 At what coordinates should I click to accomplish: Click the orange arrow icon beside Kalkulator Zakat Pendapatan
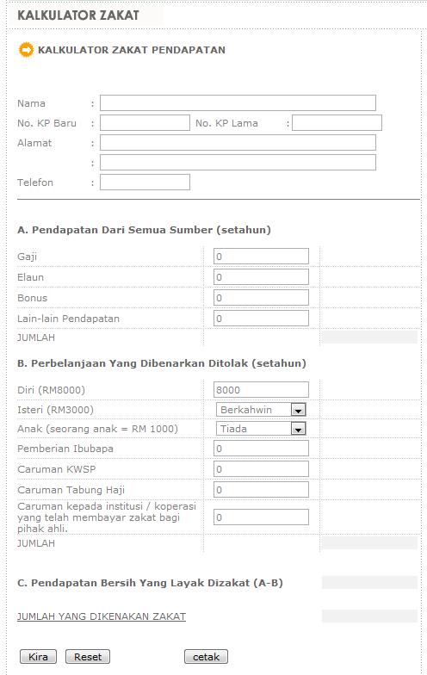coord(26,50)
